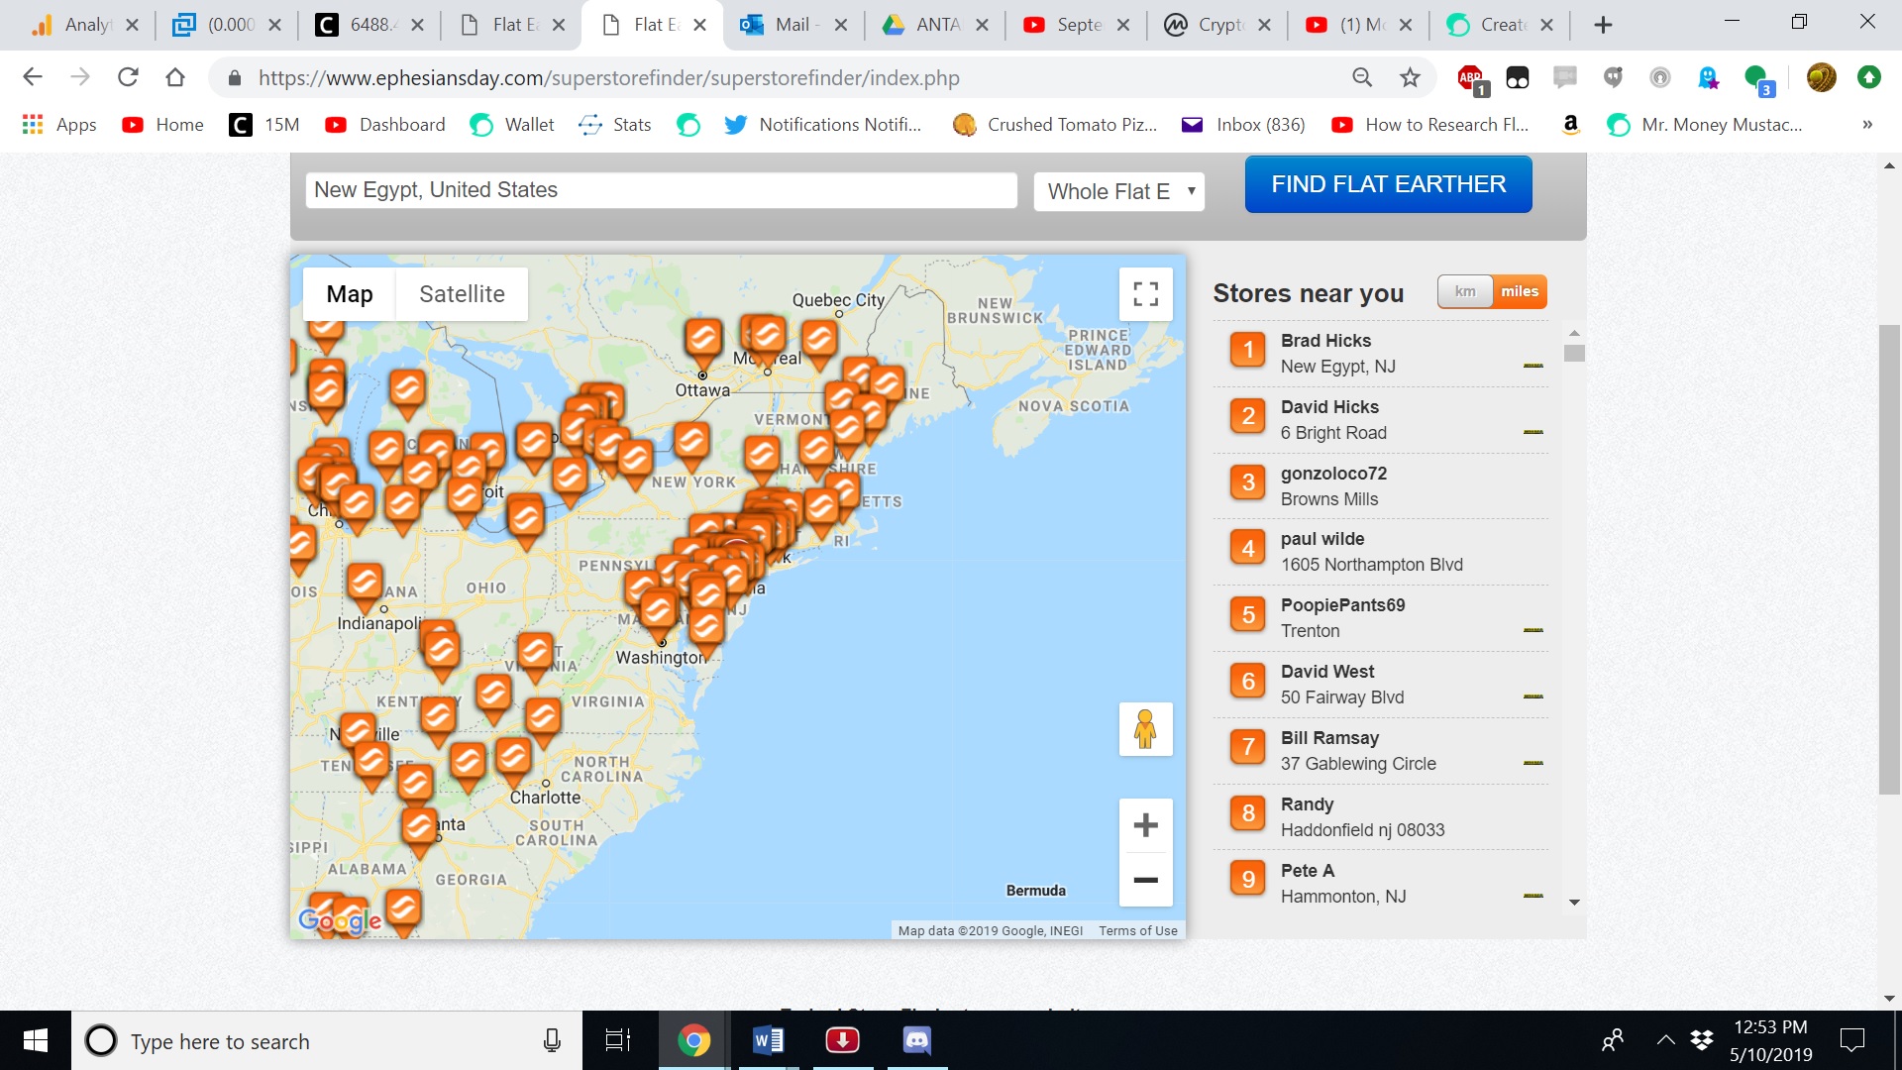Open the Windows notification center
Image resolution: width=1902 pixels, height=1070 pixels.
[1851, 1040]
